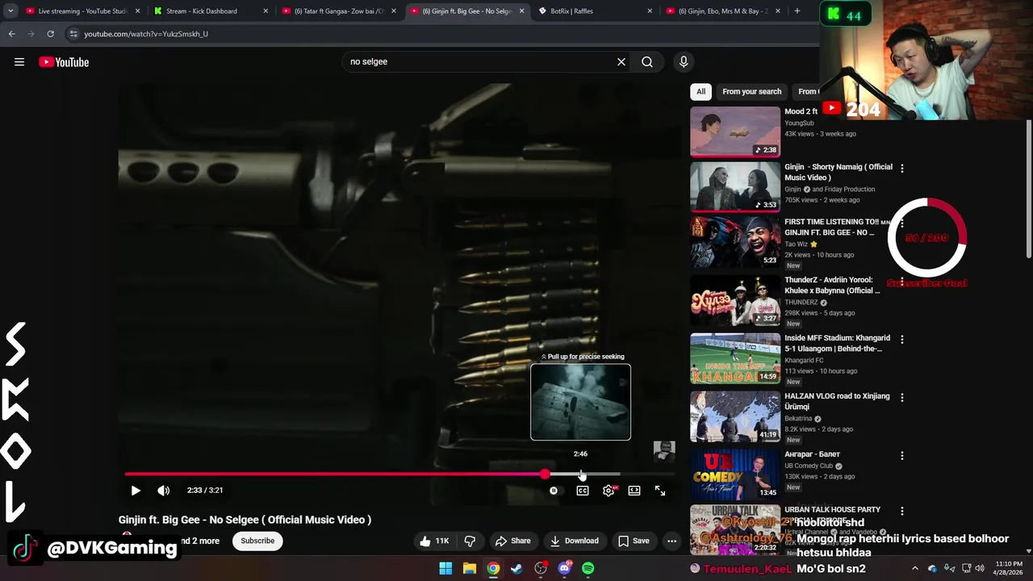This screenshot has height=581, width=1033.
Task: Switch to theater mode
Action: [634, 491]
